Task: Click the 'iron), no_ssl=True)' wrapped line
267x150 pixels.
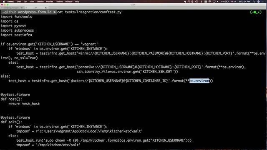Action: pos(19,58)
